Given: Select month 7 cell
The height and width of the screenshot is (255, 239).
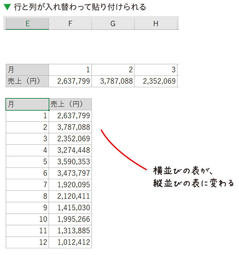Looking at the screenshot, I should pos(27,185).
